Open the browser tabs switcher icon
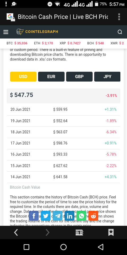Screen dimensions: 127x255 point(79,233)
